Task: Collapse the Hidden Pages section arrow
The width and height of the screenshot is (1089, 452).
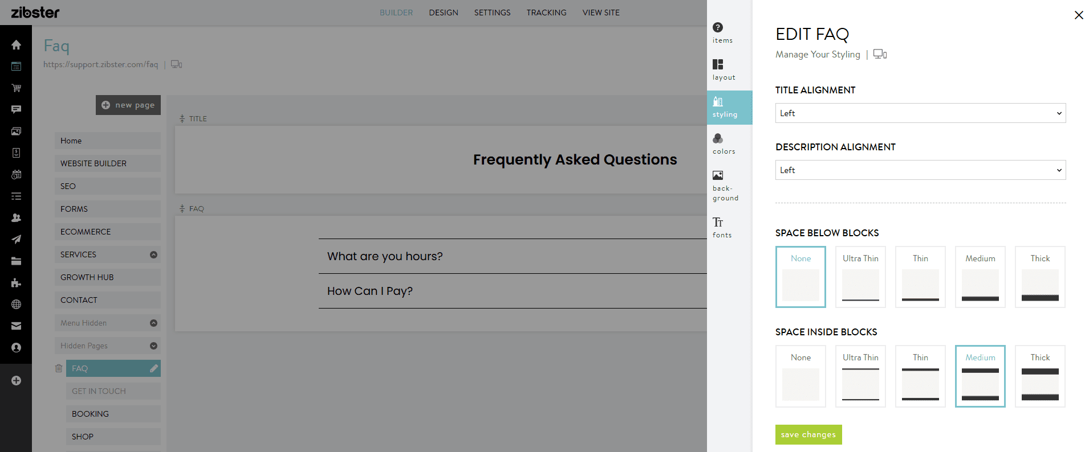Action: (153, 346)
